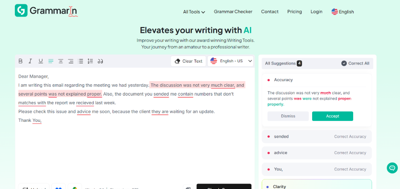
Task: Open the chat support bubble
Action: (392, 168)
